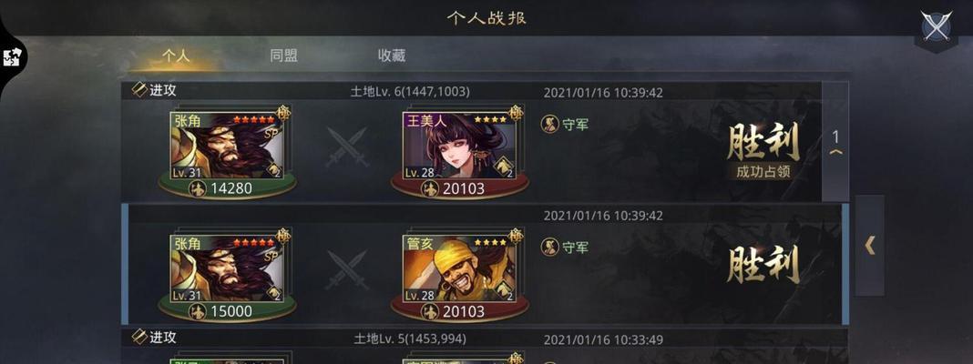
Task: Switch to the 同盟 tab
Action: 283,56
